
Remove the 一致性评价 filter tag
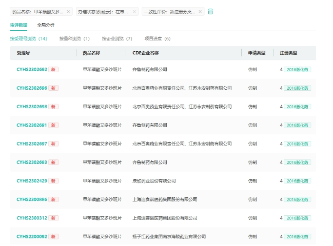(200, 11)
